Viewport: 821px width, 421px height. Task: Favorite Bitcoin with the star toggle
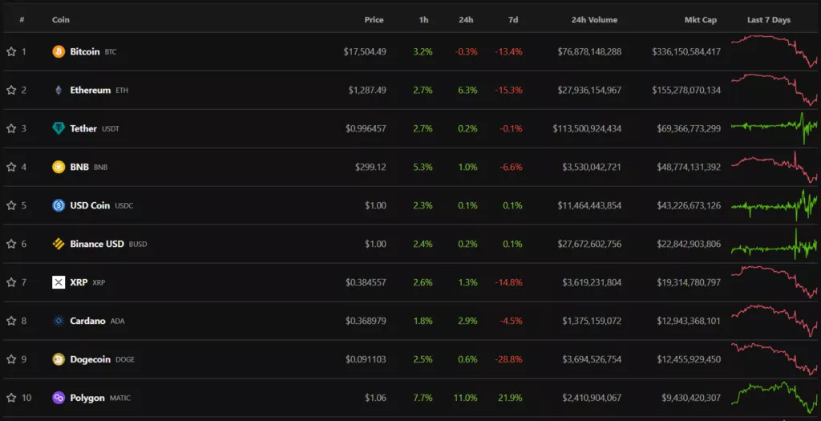point(11,51)
